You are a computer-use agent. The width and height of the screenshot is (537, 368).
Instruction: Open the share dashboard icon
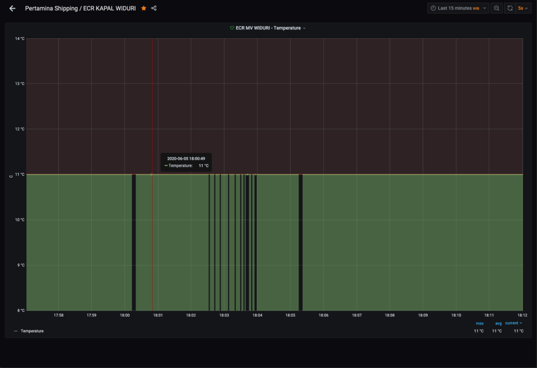(x=154, y=8)
